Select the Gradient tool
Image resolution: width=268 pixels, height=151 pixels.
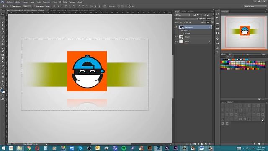pos(3,55)
